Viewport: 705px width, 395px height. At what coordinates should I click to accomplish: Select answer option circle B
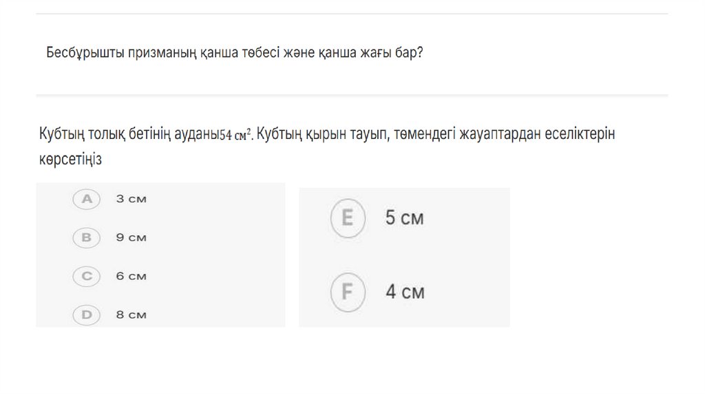87,237
